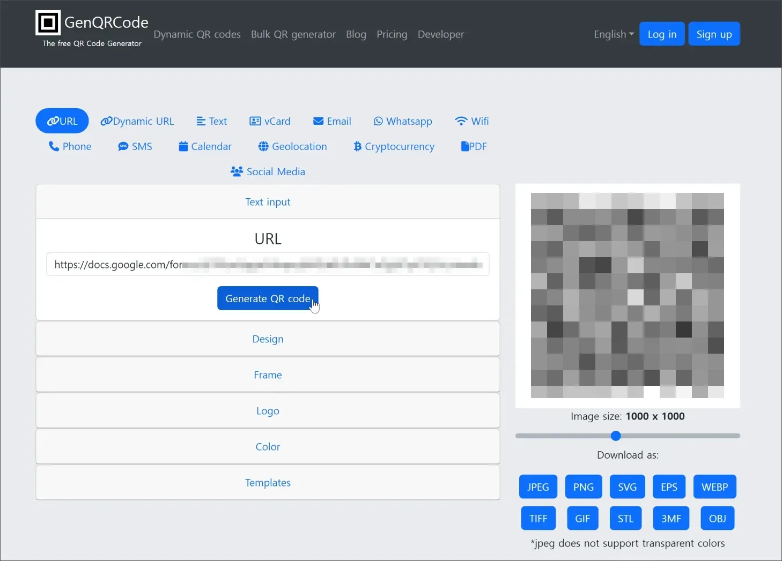Click the "URL" heading above the input
This screenshot has width=782, height=561.
click(x=268, y=238)
